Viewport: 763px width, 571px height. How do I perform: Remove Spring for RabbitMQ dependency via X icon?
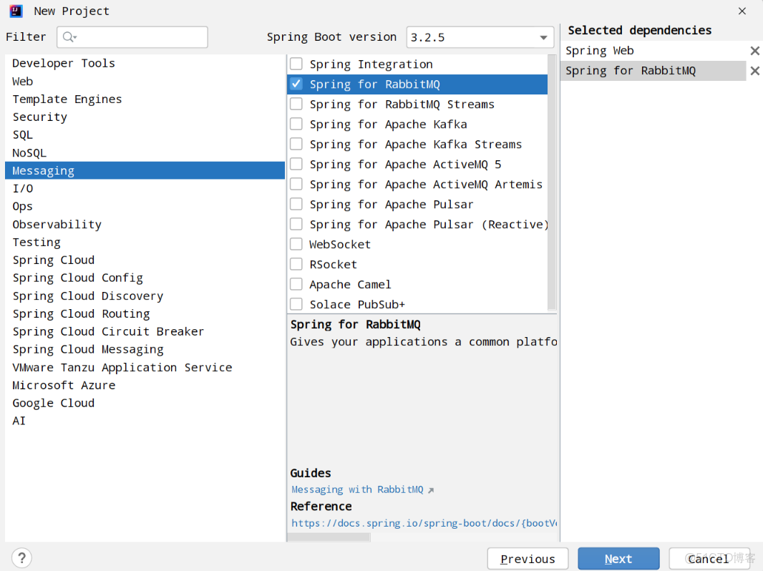pos(755,70)
